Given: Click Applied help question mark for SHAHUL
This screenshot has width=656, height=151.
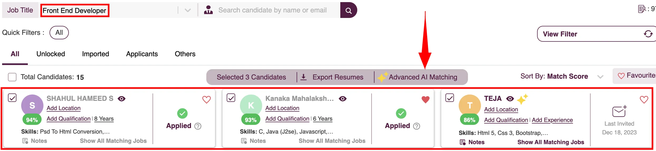Looking at the screenshot, I should coord(198,126).
